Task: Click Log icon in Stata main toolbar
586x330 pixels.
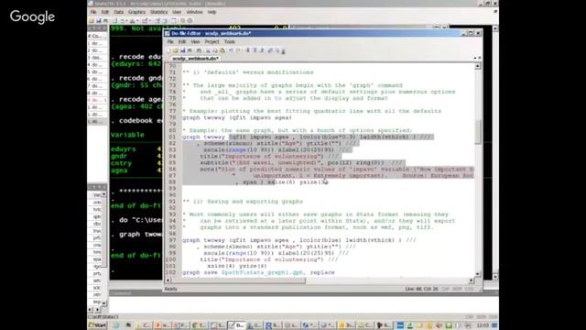Action: coord(115,20)
